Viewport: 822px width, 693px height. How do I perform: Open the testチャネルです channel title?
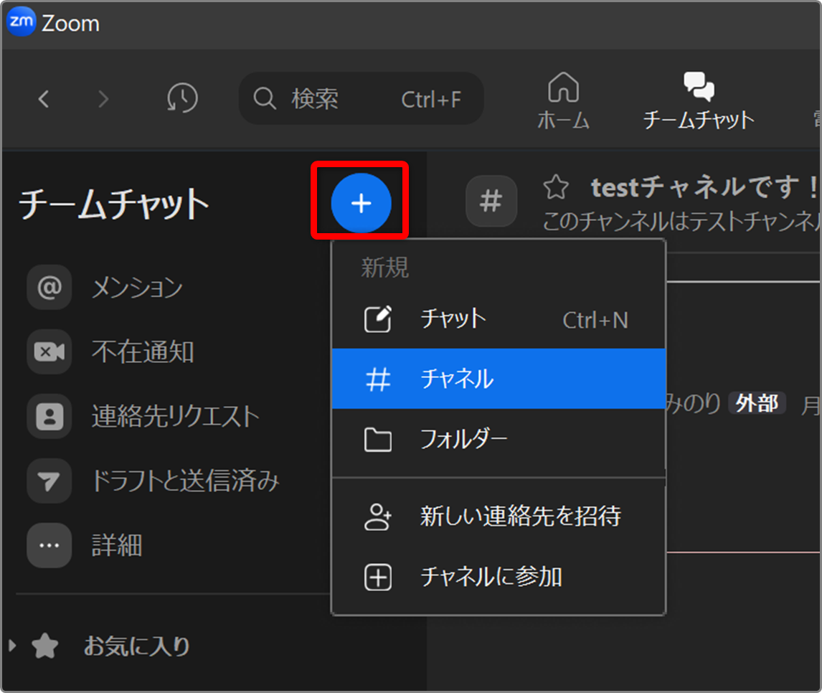[704, 187]
